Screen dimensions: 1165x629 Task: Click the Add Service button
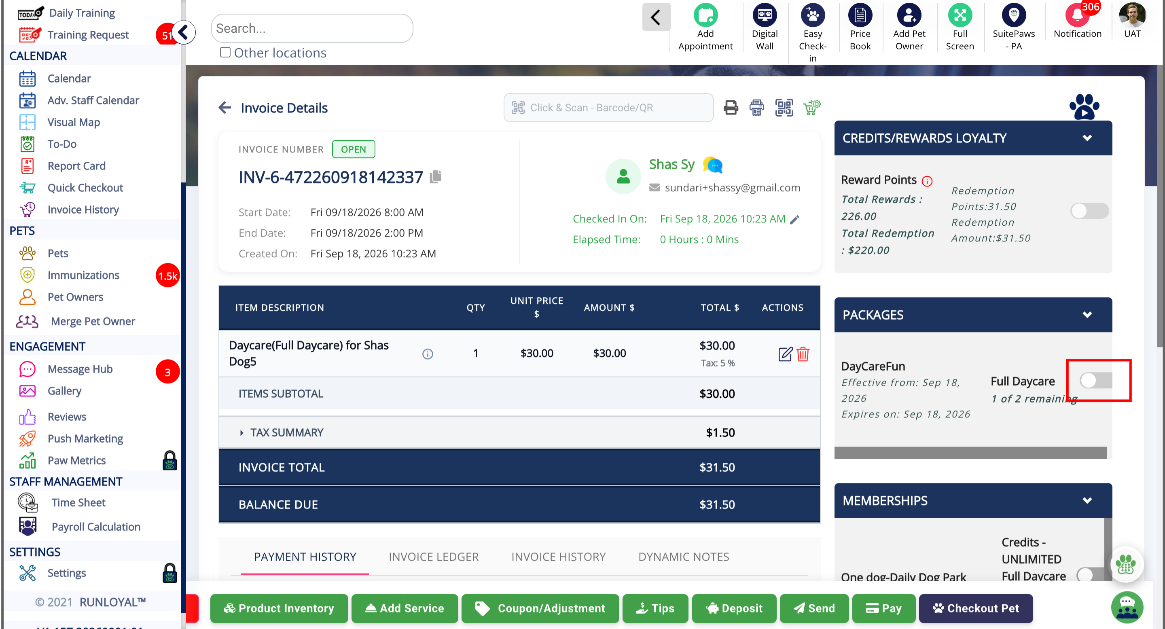click(x=405, y=608)
